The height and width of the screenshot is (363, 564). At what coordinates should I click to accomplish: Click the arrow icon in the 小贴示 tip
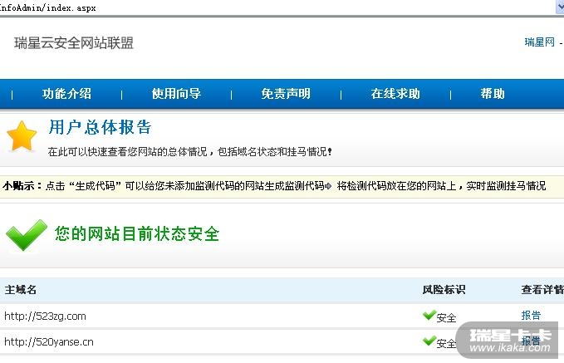click(328, 186)
